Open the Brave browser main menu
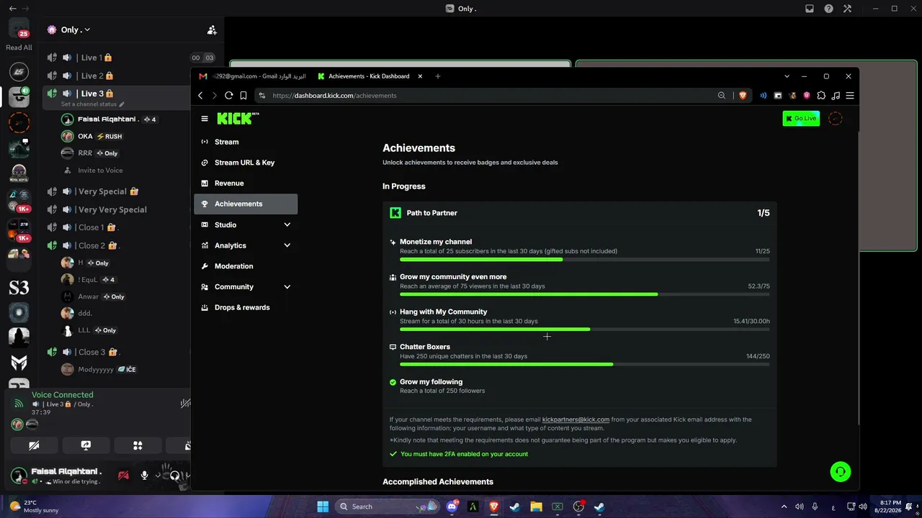922x518 pixels. click(850, 95)
